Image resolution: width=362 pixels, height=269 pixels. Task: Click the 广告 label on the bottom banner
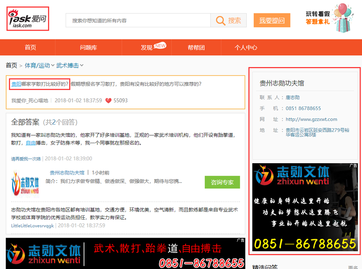pyautogui.click(x=241, y=240)
